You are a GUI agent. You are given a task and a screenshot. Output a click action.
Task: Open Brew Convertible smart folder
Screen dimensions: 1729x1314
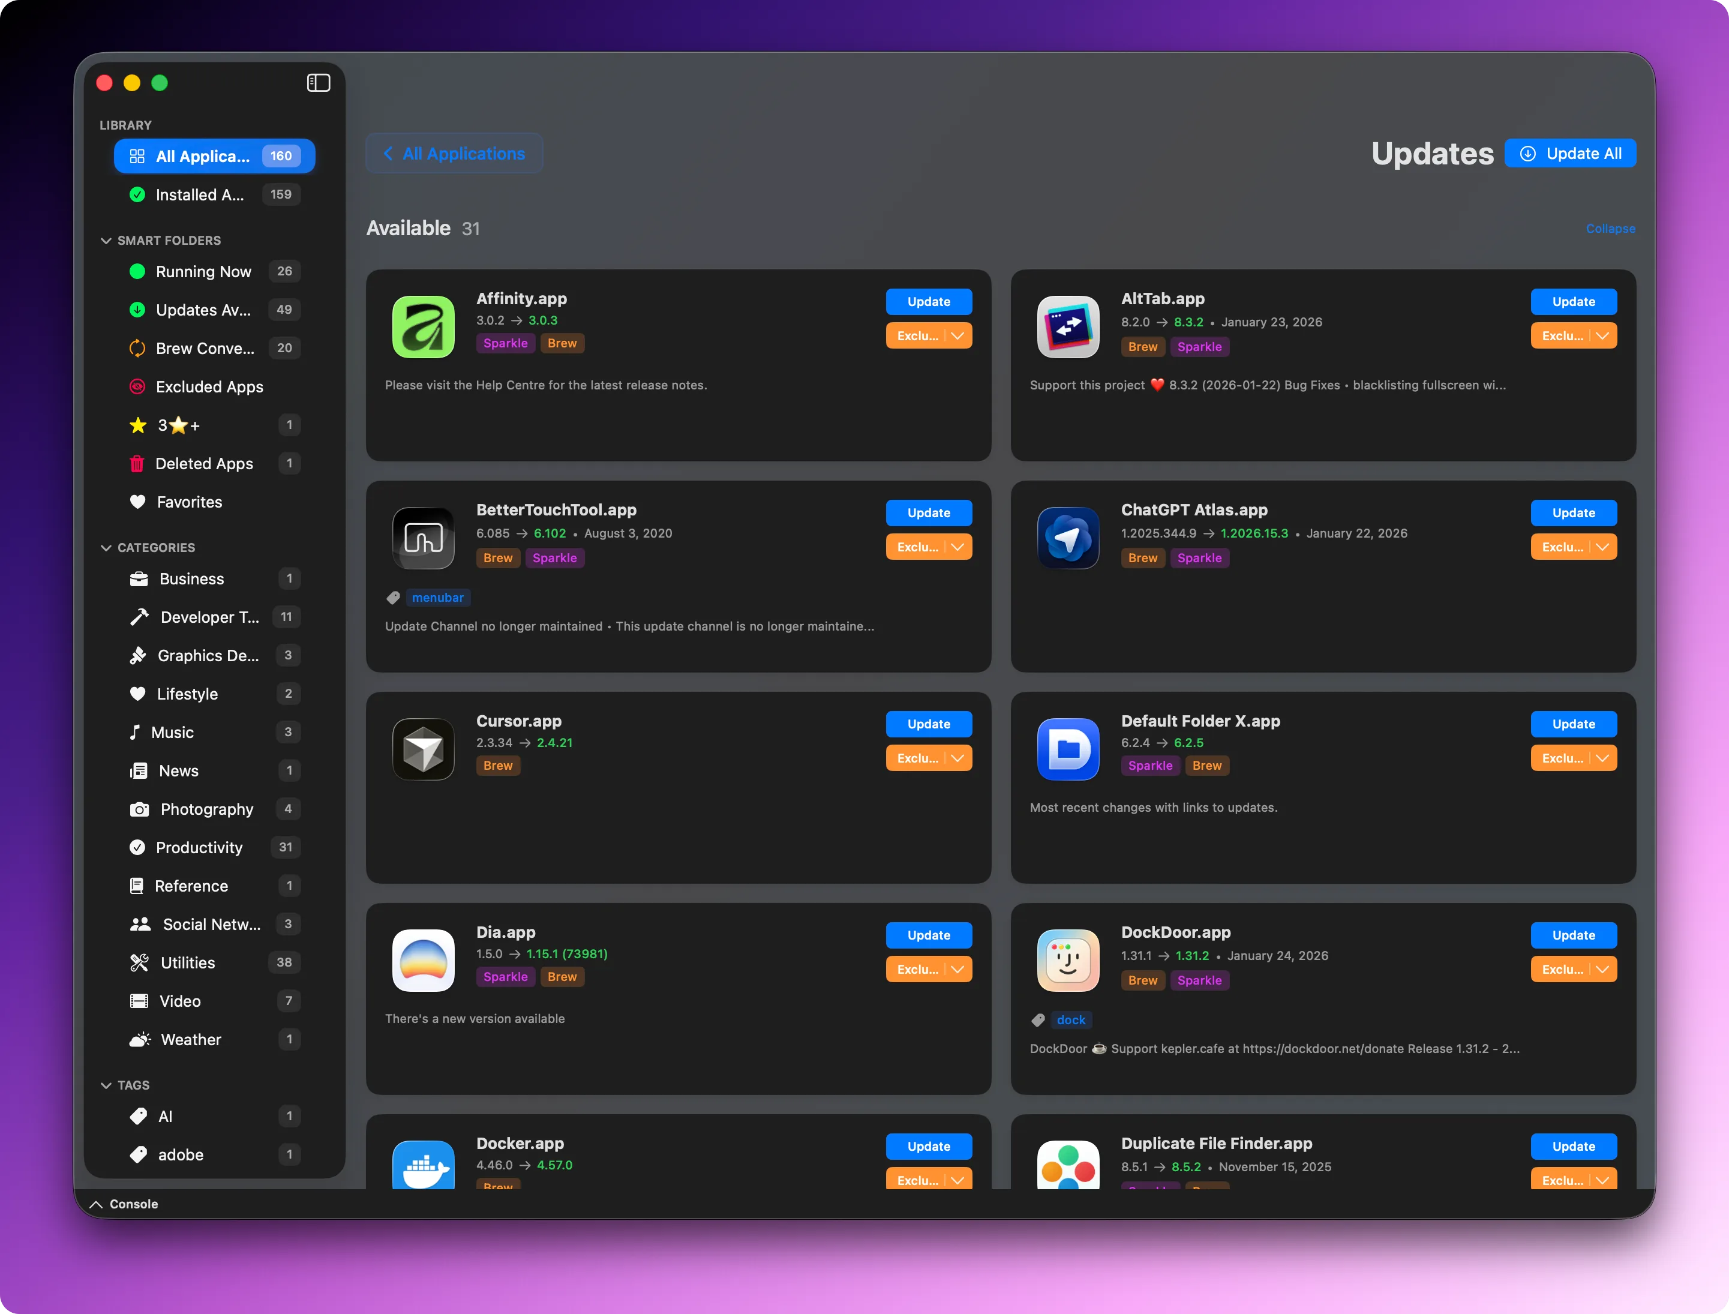(x=214, y=348)
